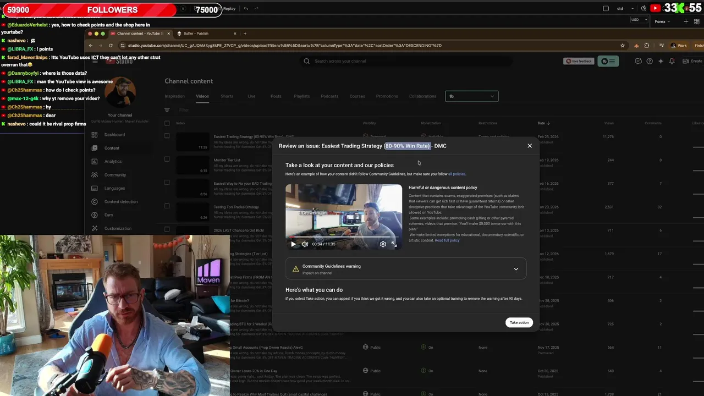Open Customization in the Studio sidebar

tap(118, 228)
